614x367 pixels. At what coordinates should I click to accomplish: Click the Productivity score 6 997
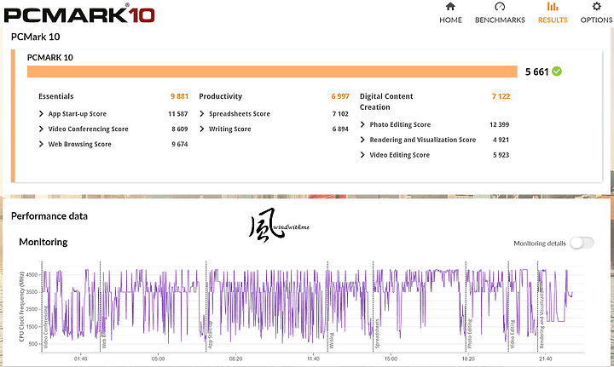pyautogui.click(x=340, y=96)
